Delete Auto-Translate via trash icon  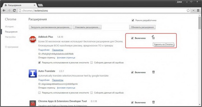point(153,72)
